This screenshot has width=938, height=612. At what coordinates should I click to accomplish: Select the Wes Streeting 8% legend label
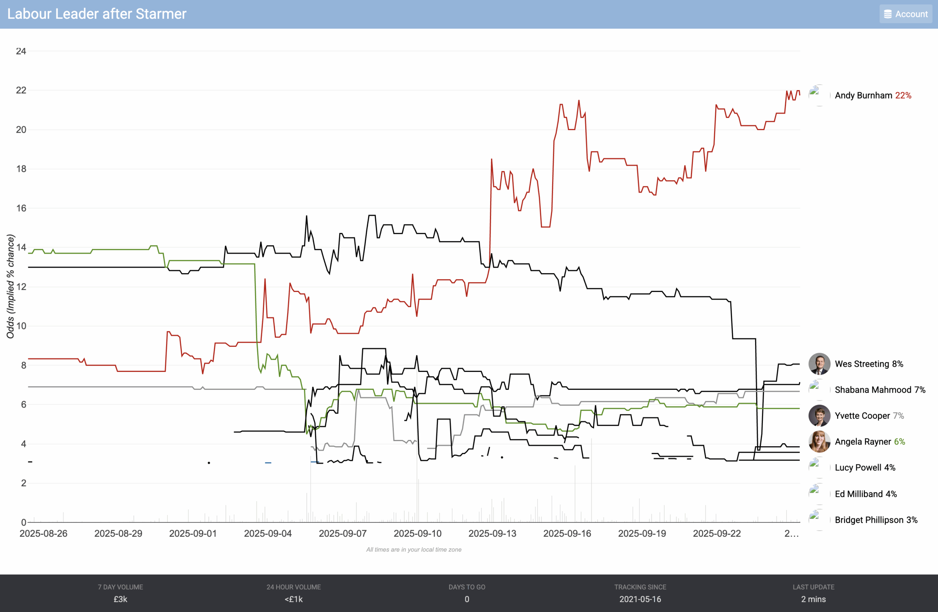(869, 364)
